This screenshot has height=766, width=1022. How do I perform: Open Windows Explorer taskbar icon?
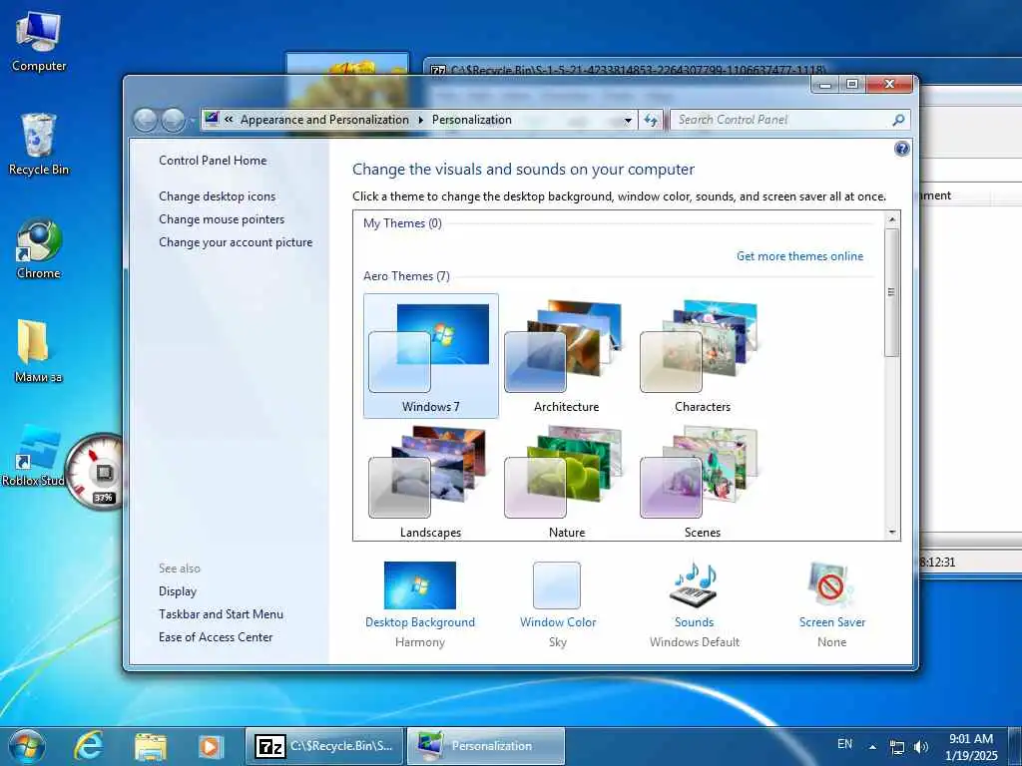[x=150, y=747]
